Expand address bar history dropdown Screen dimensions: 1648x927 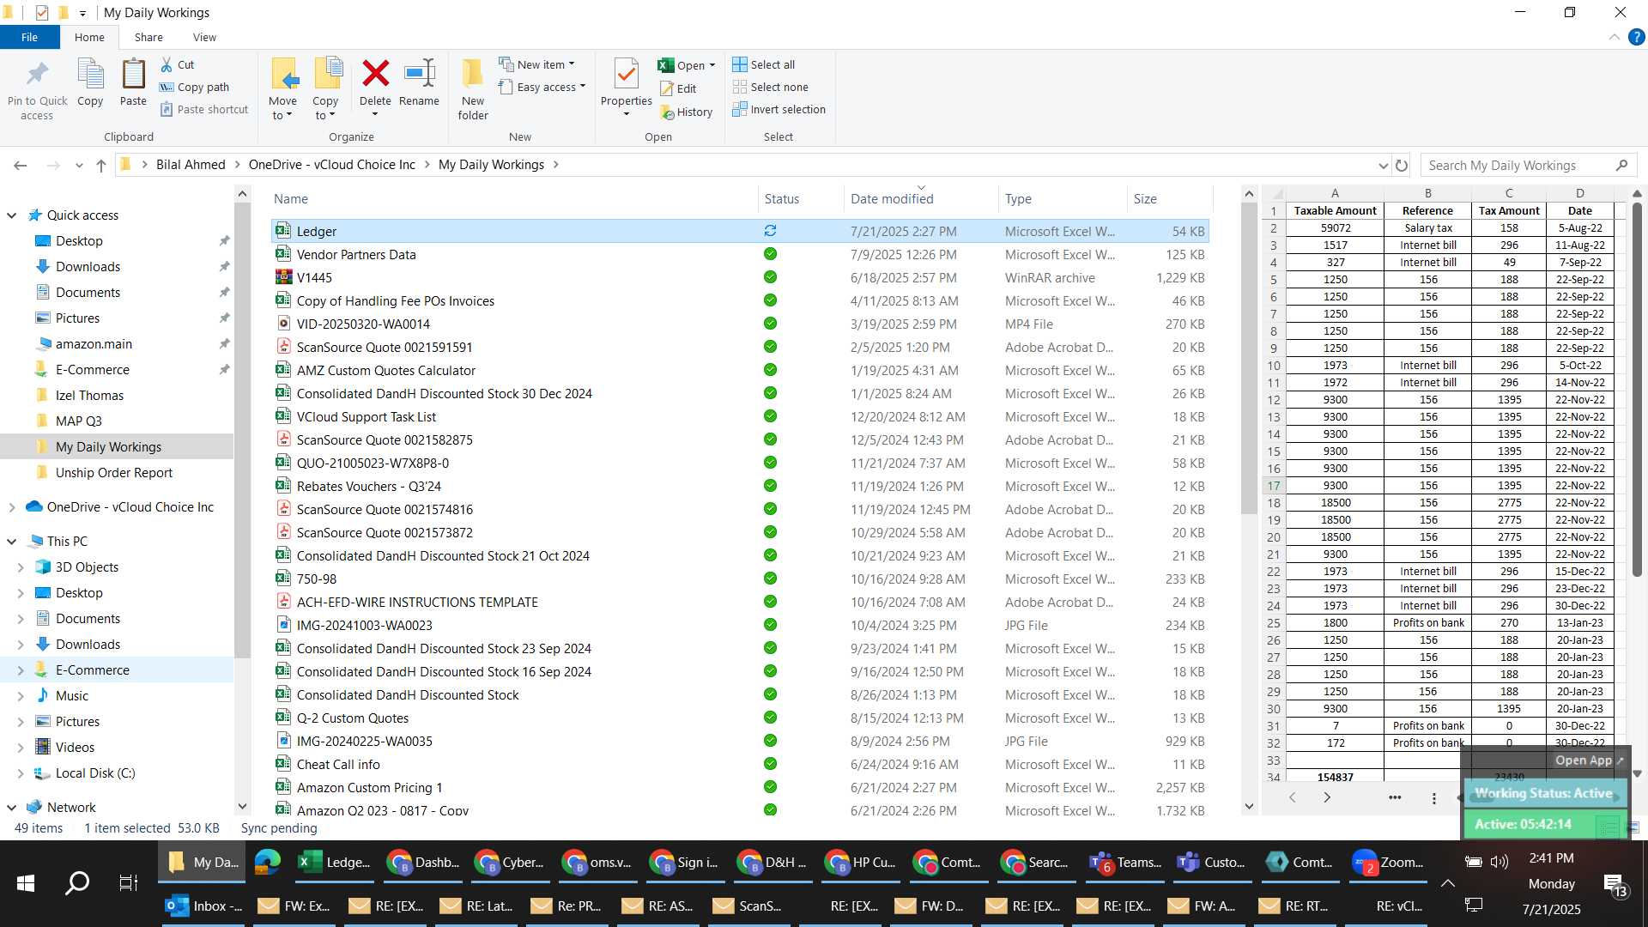(1384, 165)
